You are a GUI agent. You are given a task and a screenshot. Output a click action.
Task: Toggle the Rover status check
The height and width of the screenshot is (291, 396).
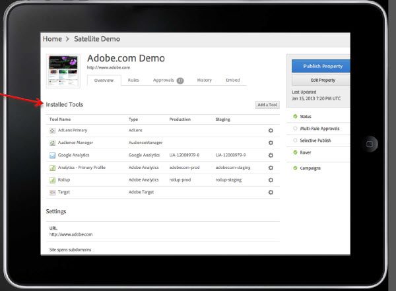pos(295,152)
